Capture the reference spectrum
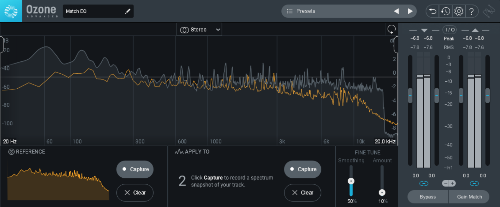 (x=135, y=169)
